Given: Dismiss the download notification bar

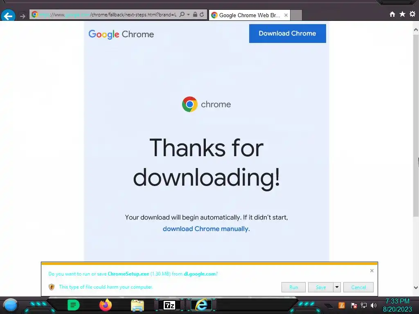Looking at the screenshot, I should (372, 271).
